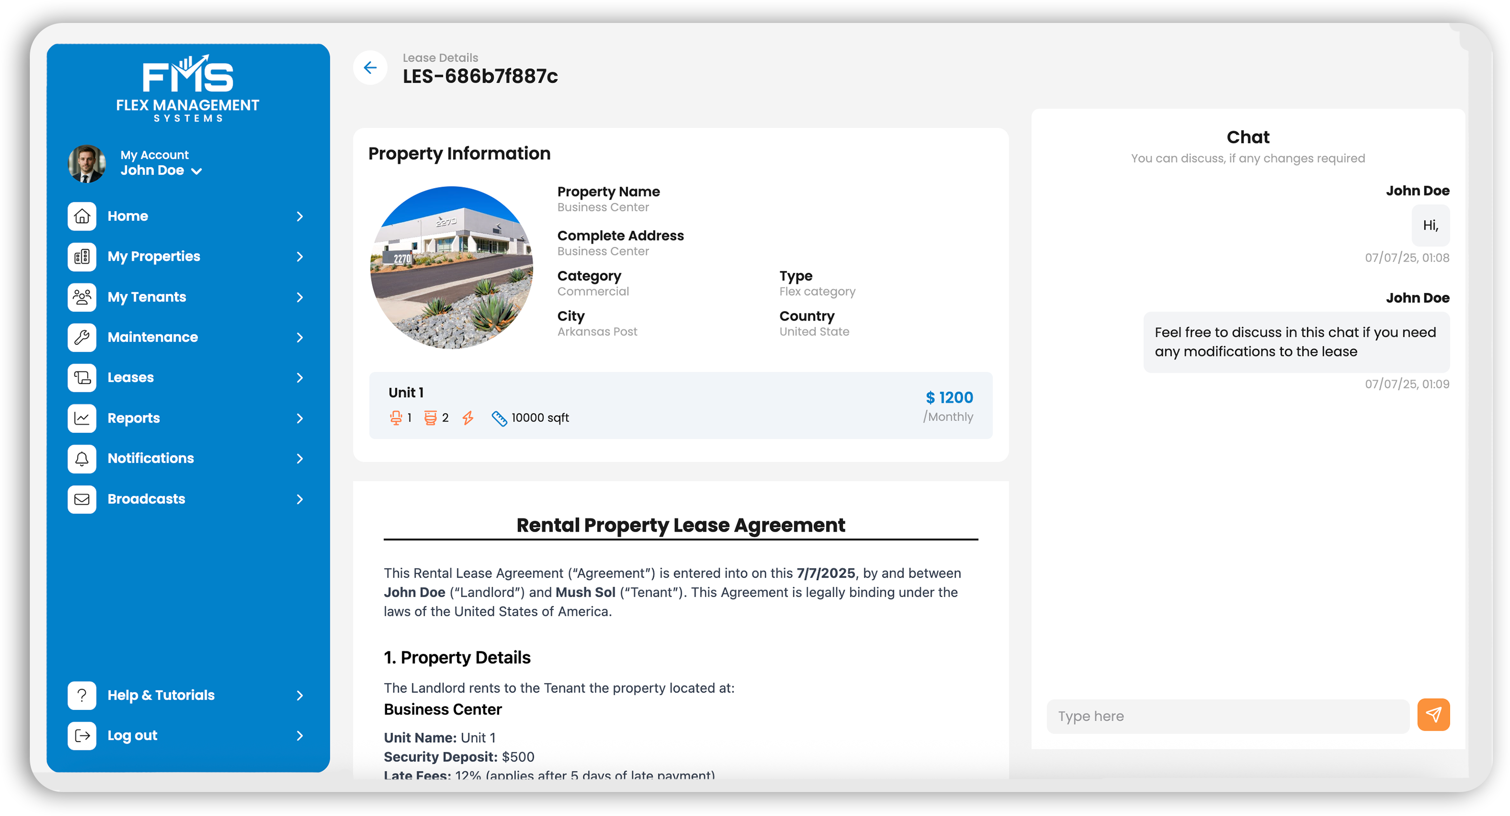Click the Reports chart icon
Screen dimensions: 1510x816
point(82,418)
